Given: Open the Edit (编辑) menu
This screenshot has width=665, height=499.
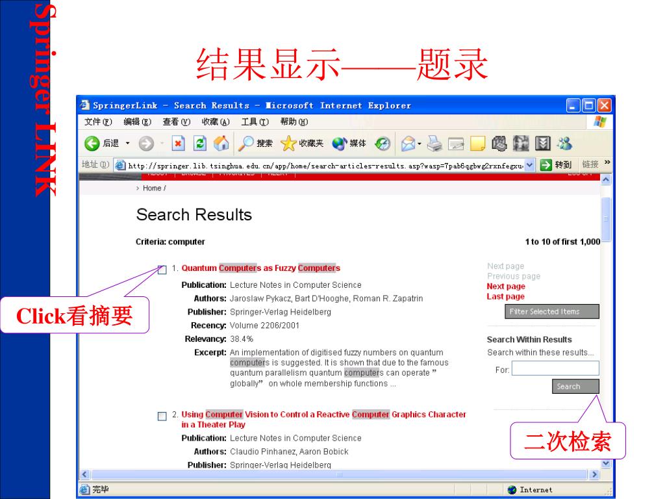Looking at the screenshot, I should [x=138, y=122].
